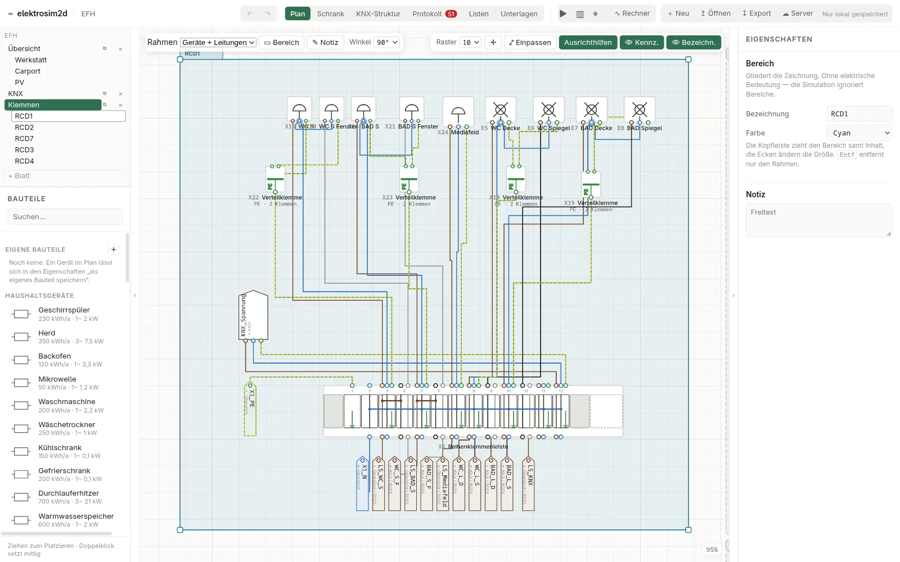The width and height of the screenshot is (900, 562).
Task: Click the plus icon next to the Raster dropdown
Action: click(493, 42)
